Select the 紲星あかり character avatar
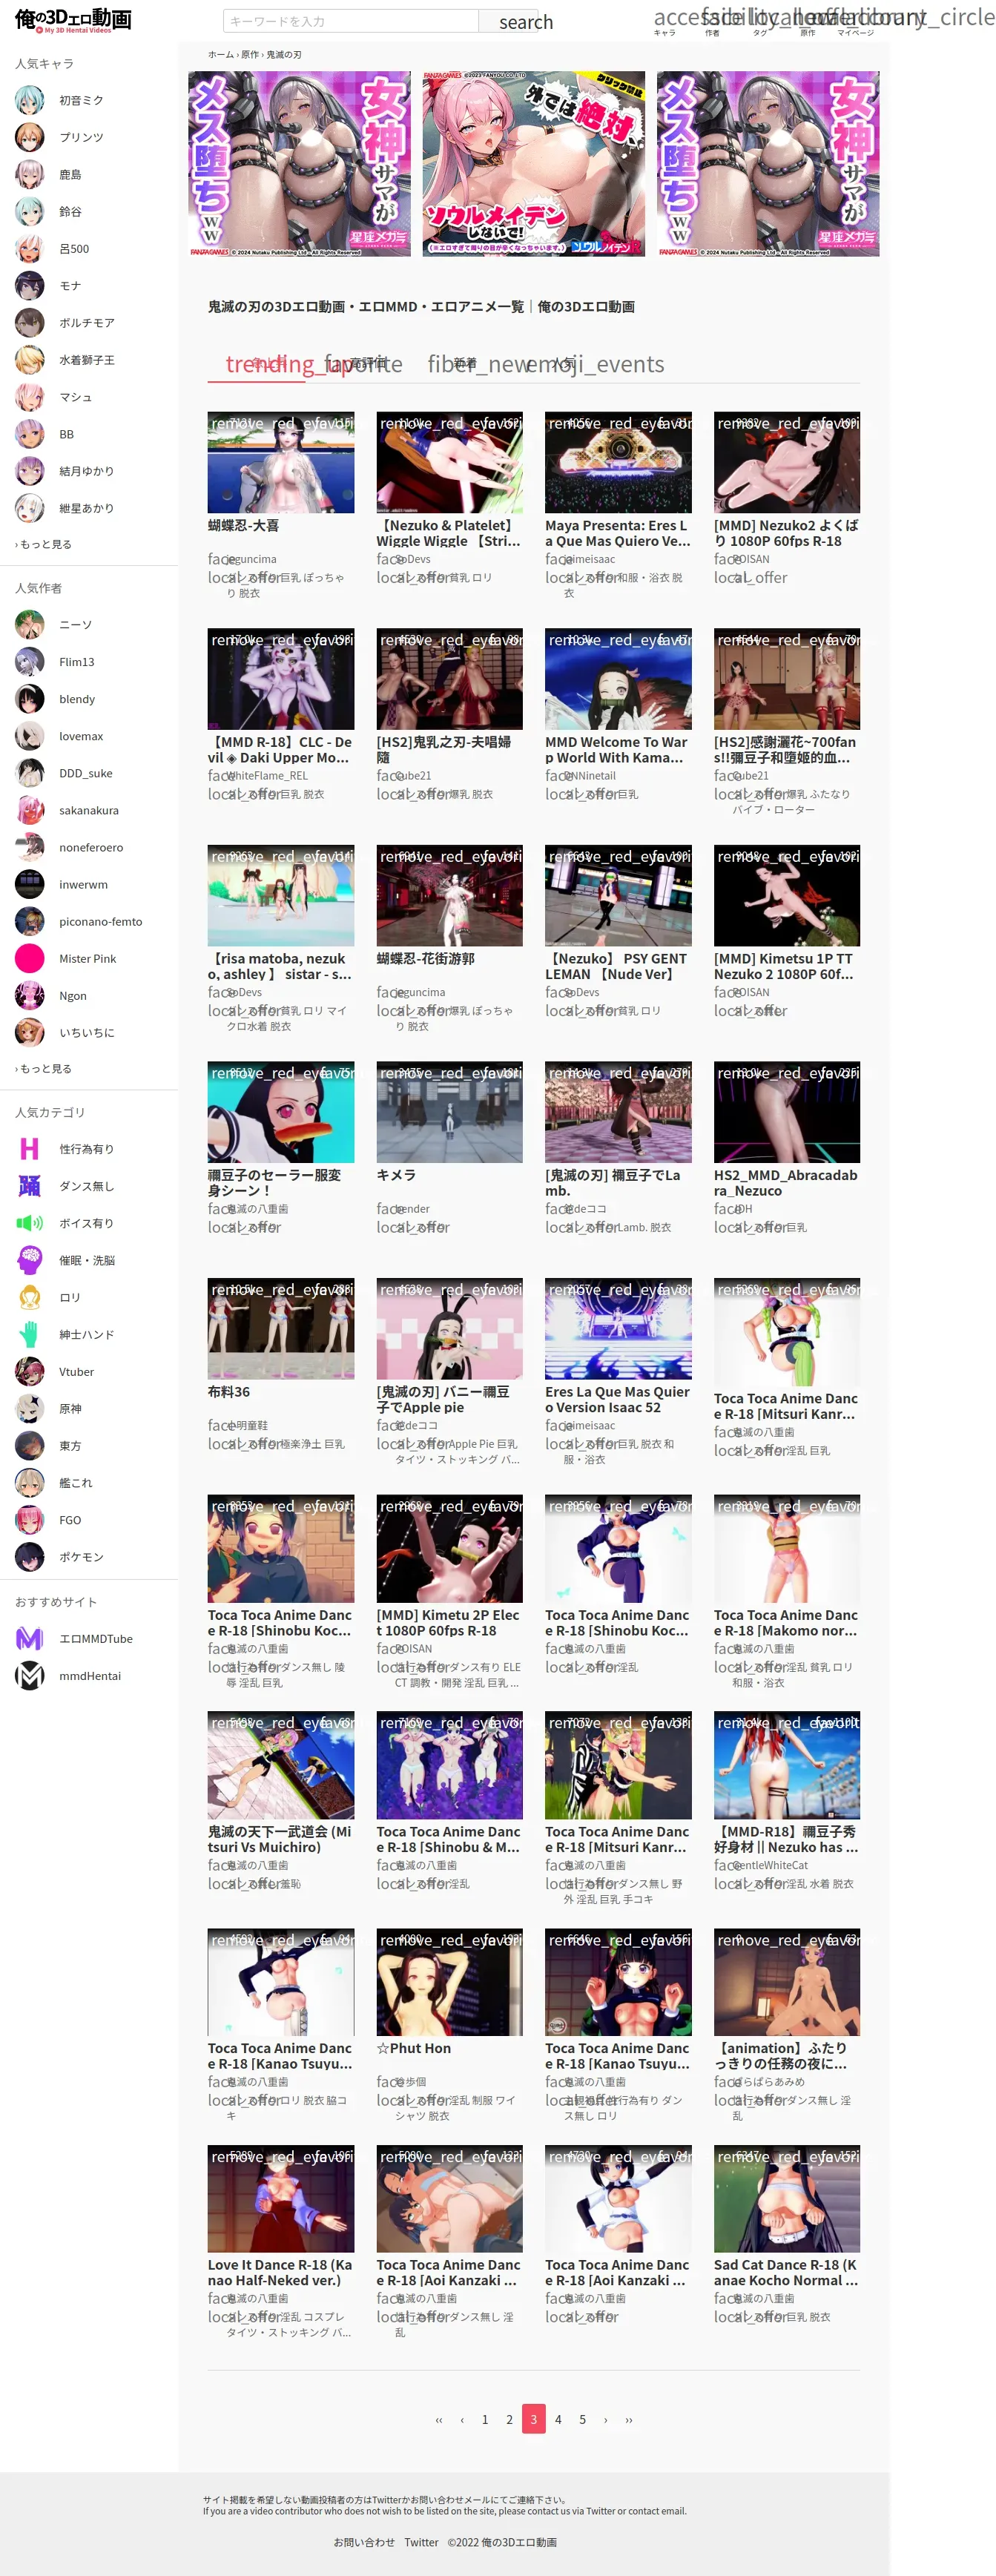The image size is (996, 2576). tap(29, 508)
